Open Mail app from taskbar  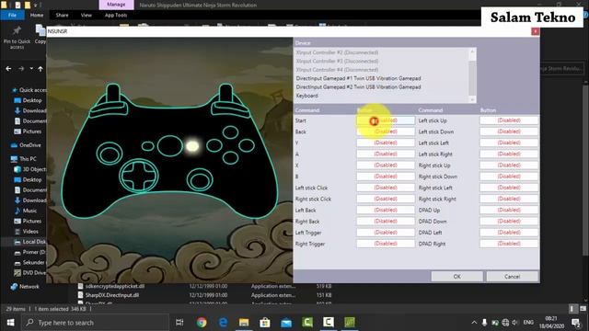(x=286, y=323)
